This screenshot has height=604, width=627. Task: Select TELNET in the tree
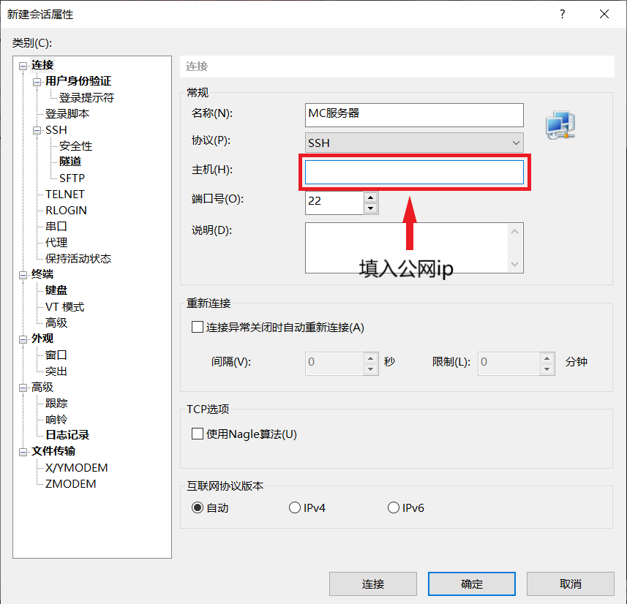coord(65,195)
